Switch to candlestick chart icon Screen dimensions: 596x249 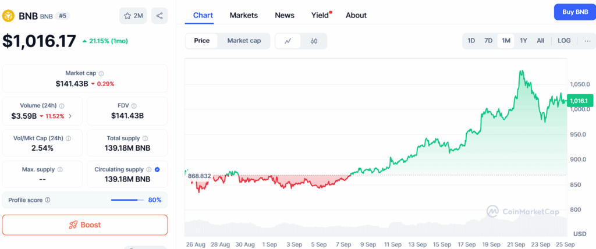pyautogui.click(x=314, y=41)
